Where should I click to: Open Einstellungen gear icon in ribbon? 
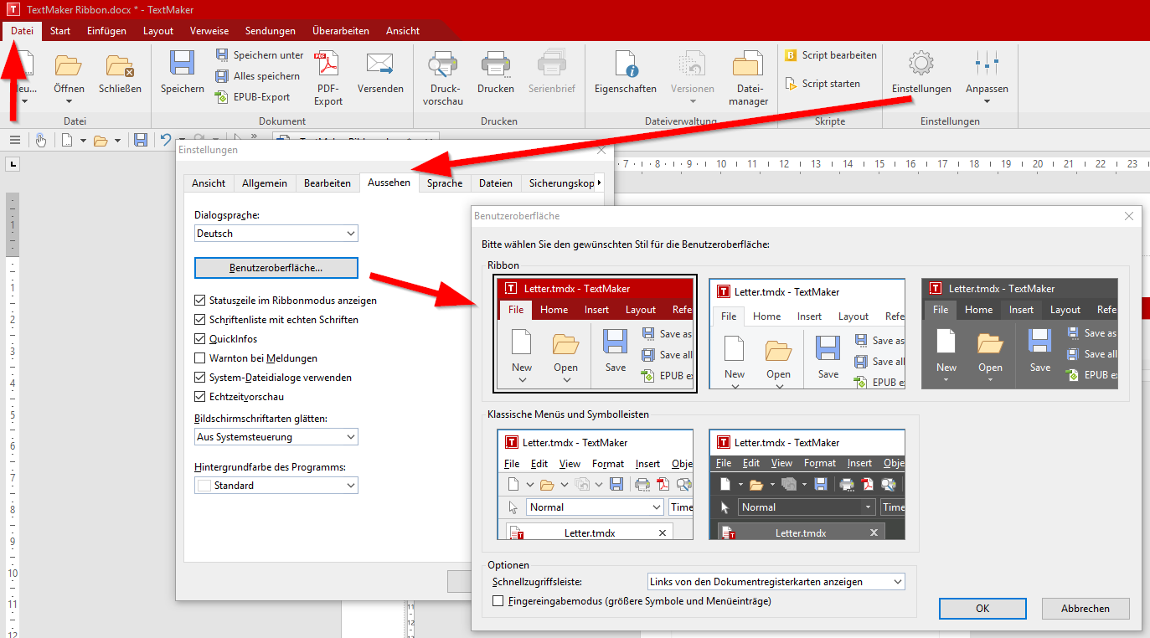coord(921,64)
